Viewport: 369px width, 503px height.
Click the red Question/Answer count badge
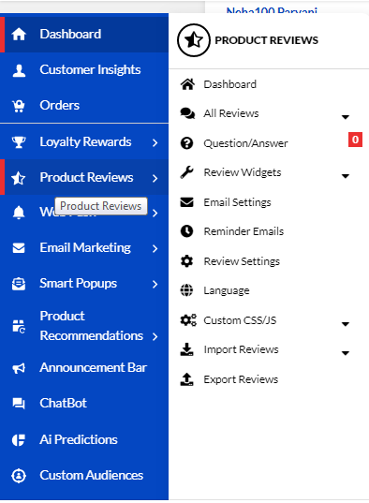click(x=355, y=140)
